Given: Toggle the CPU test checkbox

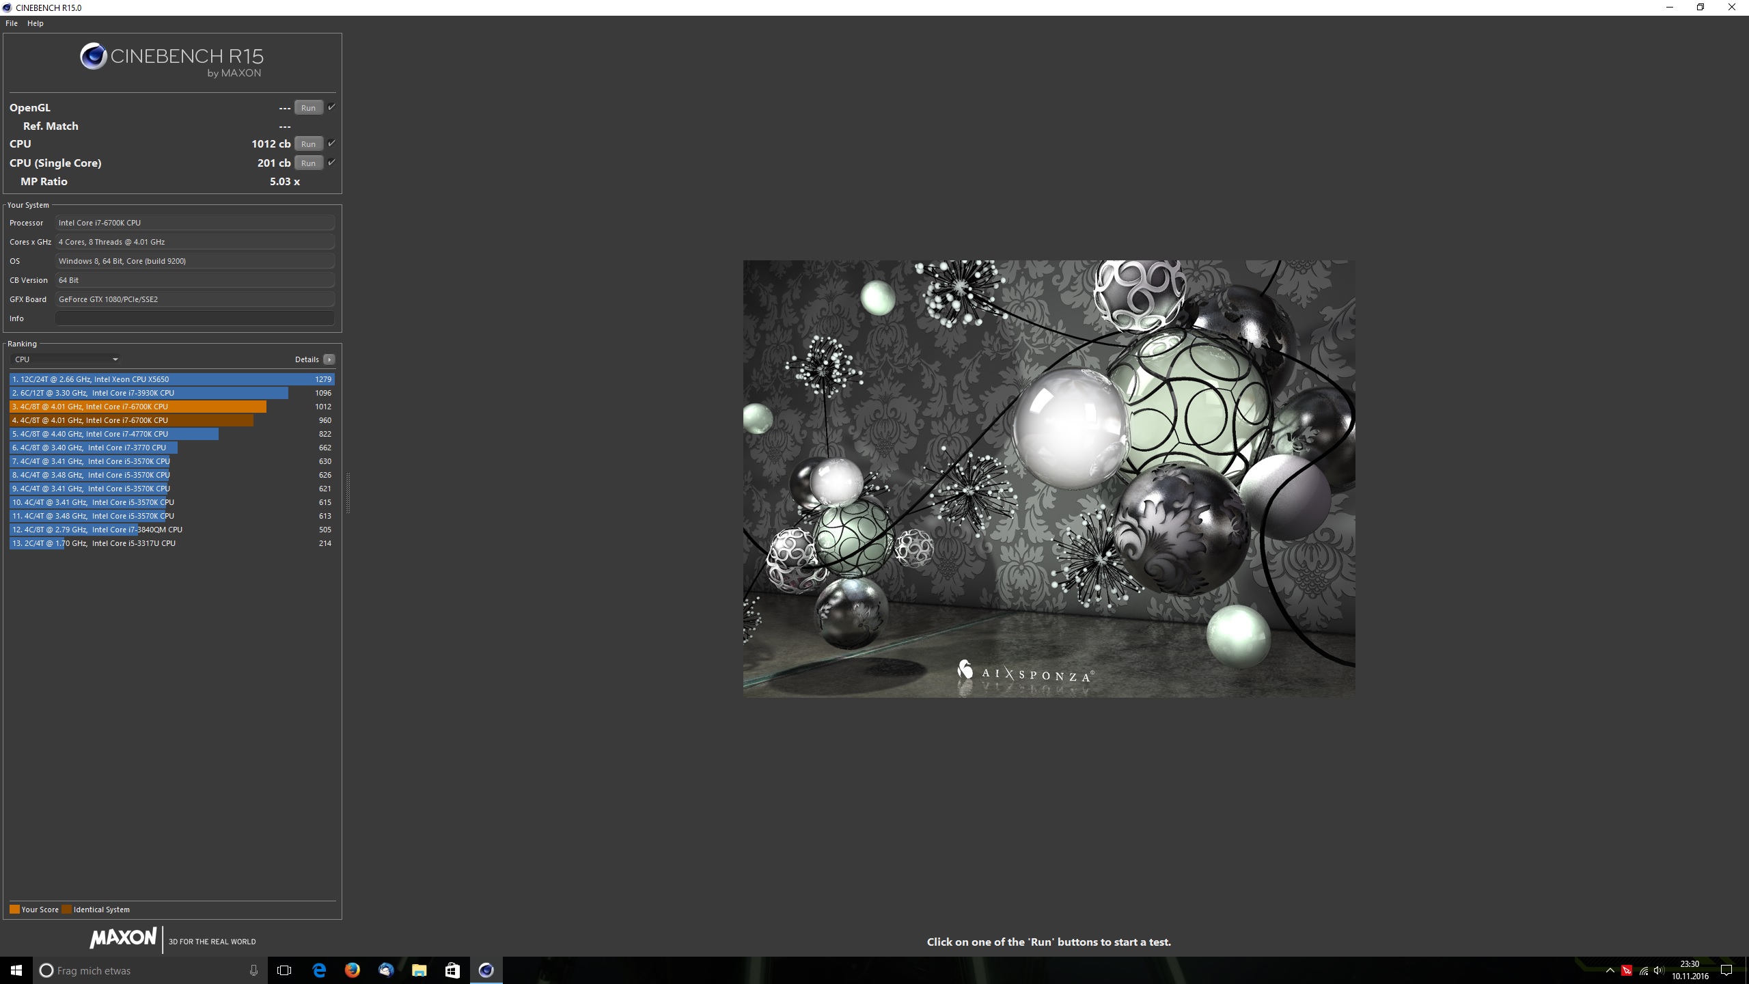Looking at the screenshot, I should click(x=331, y=143).
